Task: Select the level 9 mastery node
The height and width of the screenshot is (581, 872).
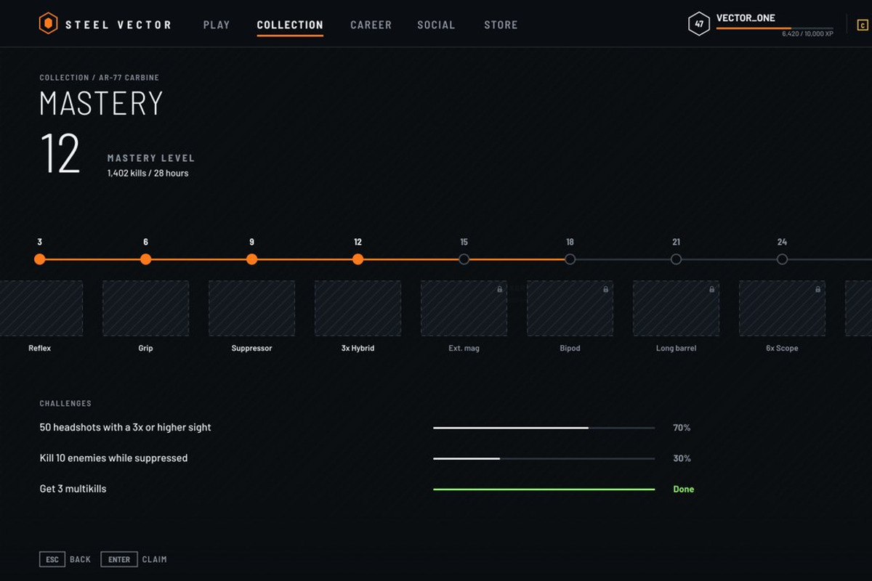Action: pos(251,259)
